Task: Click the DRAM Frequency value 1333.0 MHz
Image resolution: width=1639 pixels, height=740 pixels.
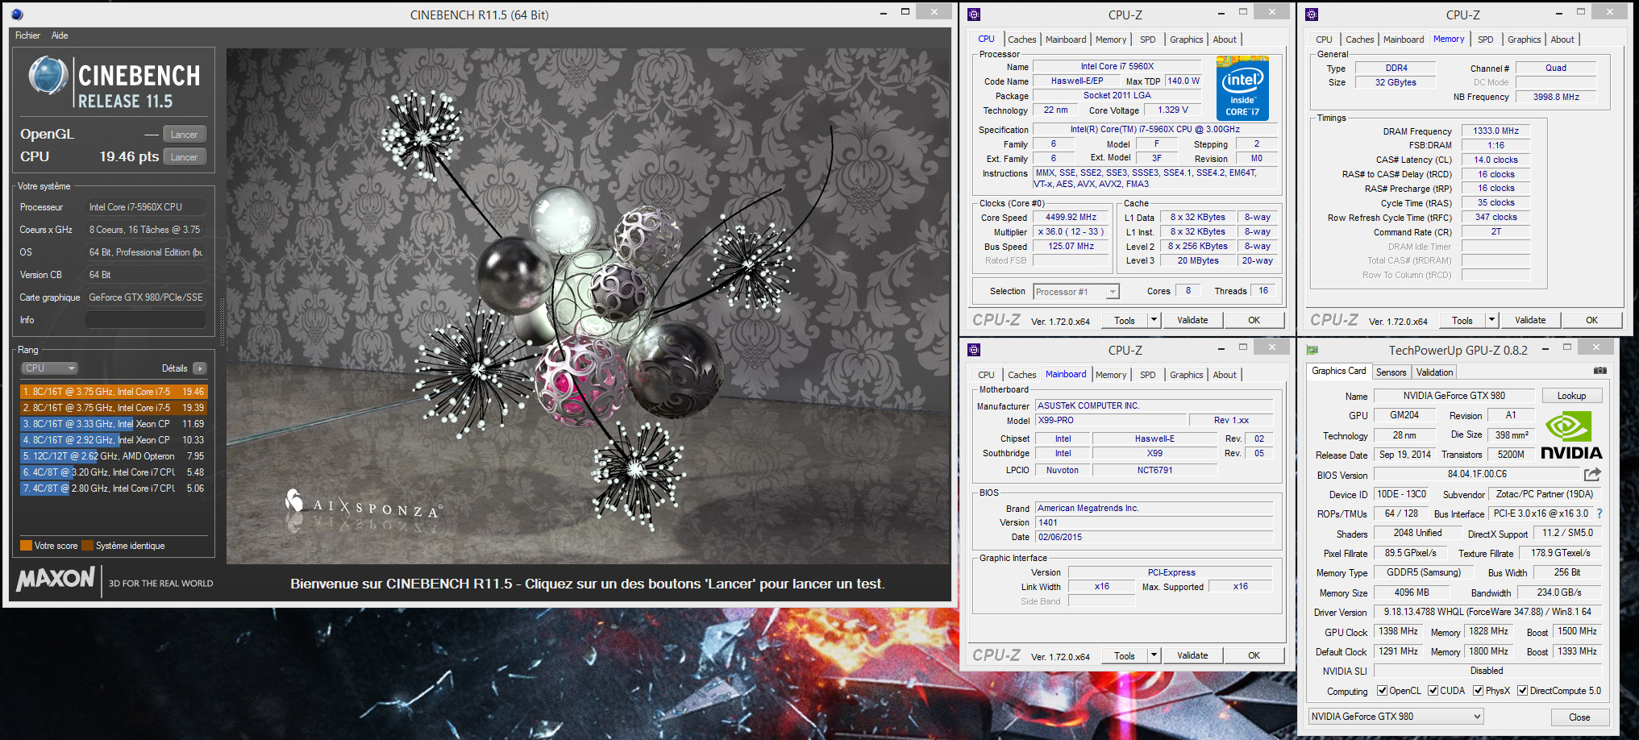Action: click(x=1495, y=131)
